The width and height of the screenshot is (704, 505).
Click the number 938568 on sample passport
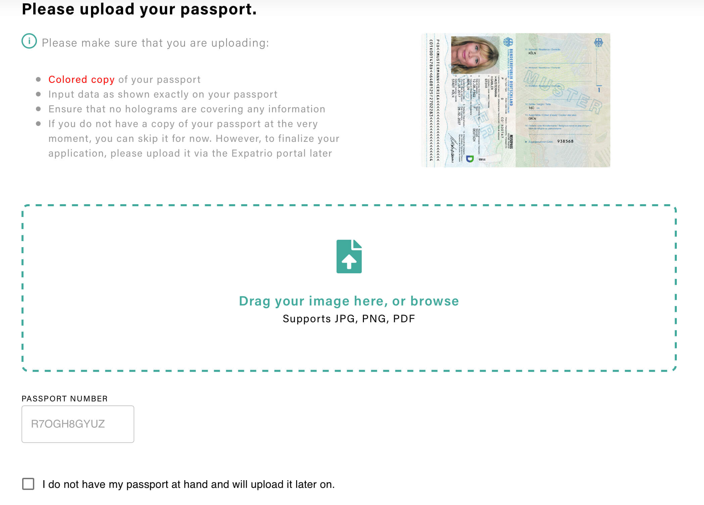coord(565,141)
